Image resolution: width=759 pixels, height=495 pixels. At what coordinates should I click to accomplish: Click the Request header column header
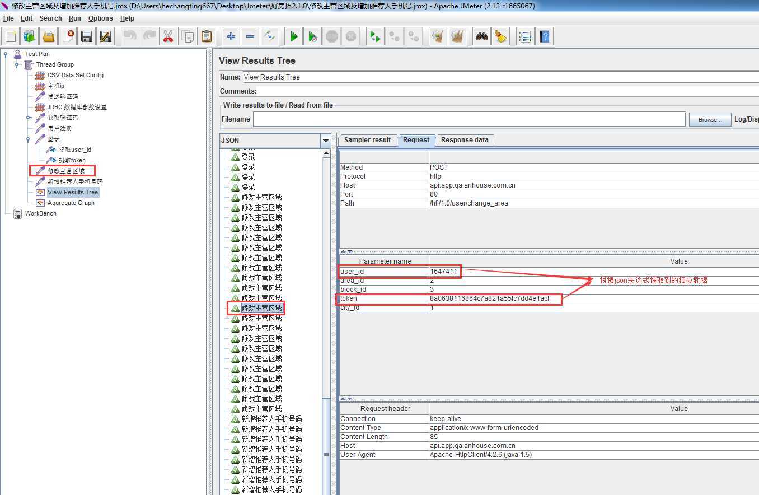click(385, 409)
